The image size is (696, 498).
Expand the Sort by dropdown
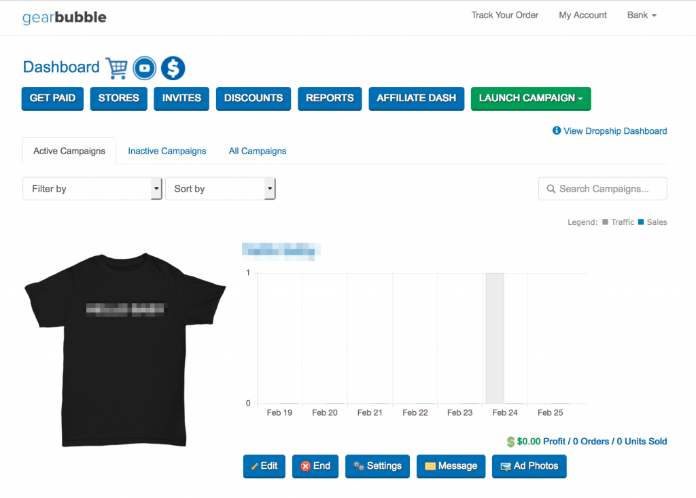[220, 189]
